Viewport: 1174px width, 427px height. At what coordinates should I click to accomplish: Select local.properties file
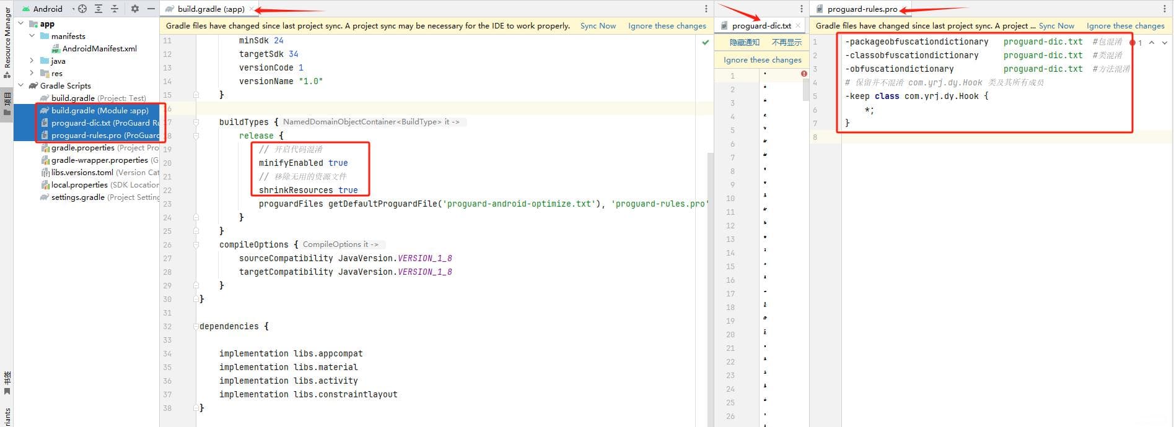coord(100,184)
